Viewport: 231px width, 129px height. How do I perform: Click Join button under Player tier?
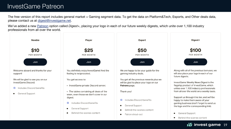89,62
